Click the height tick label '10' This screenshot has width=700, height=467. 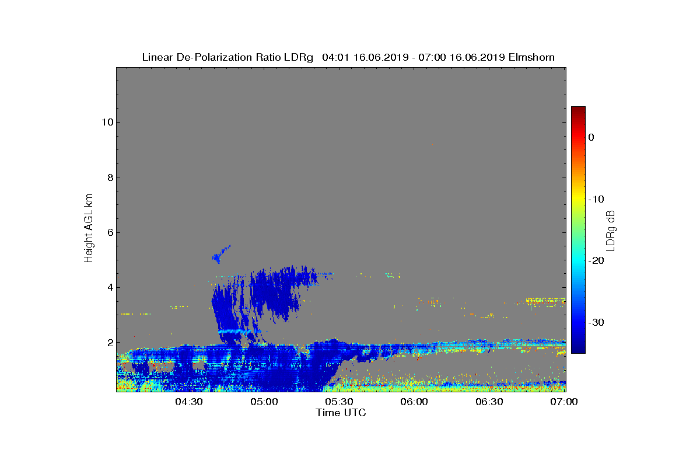click(107, 122)
